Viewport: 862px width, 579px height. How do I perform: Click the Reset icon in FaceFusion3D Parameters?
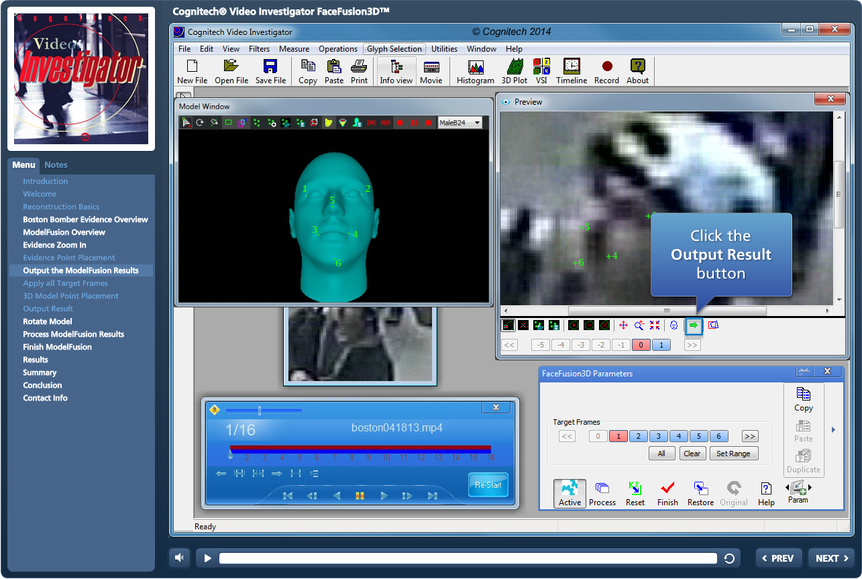[x=635, y=494]
